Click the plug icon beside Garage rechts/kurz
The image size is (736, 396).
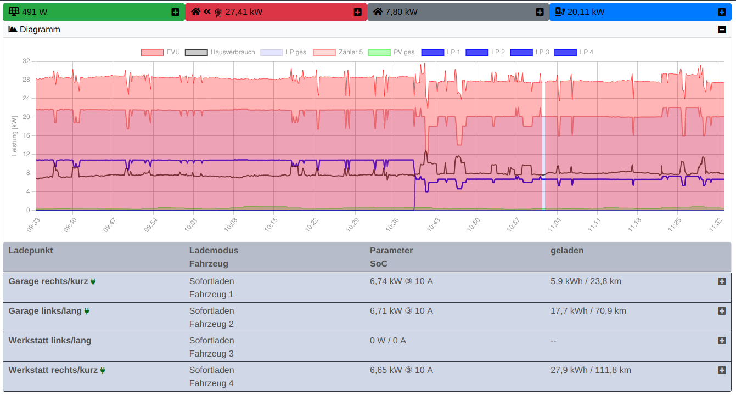(x=93, y=281)
